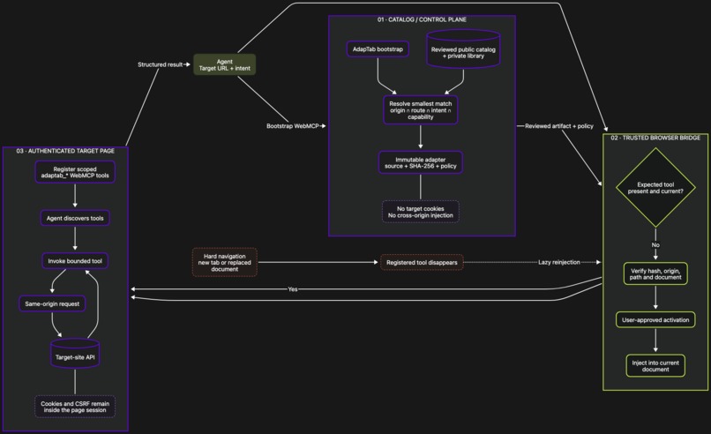Click the Bootstrap WebMCP edge label
The height and width of the screenshot is (434, 711).
pos(293,125)
